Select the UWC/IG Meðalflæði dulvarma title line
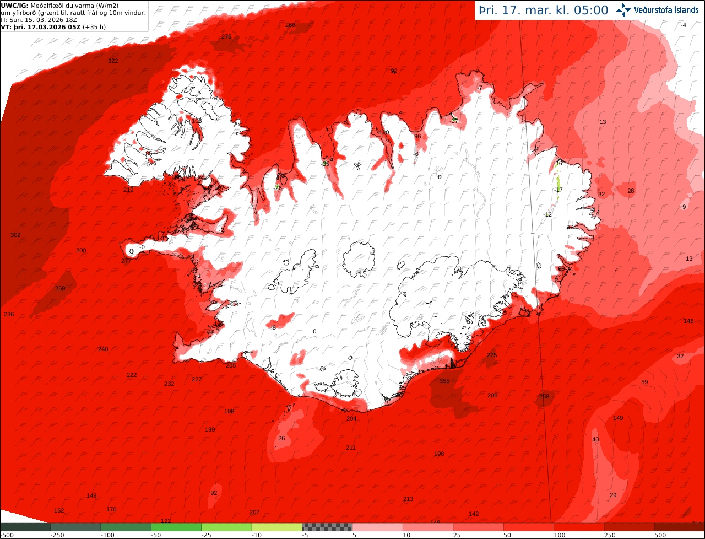Viewport: 705px width, 539px height. 59,6
